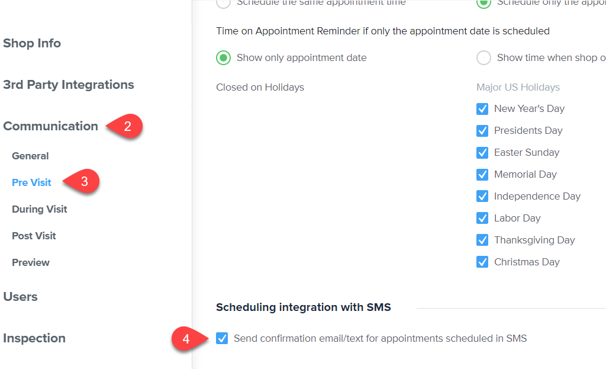The image size is (606, 369).
Task: Expand the Communication section
Action: (x=50, y=126)
